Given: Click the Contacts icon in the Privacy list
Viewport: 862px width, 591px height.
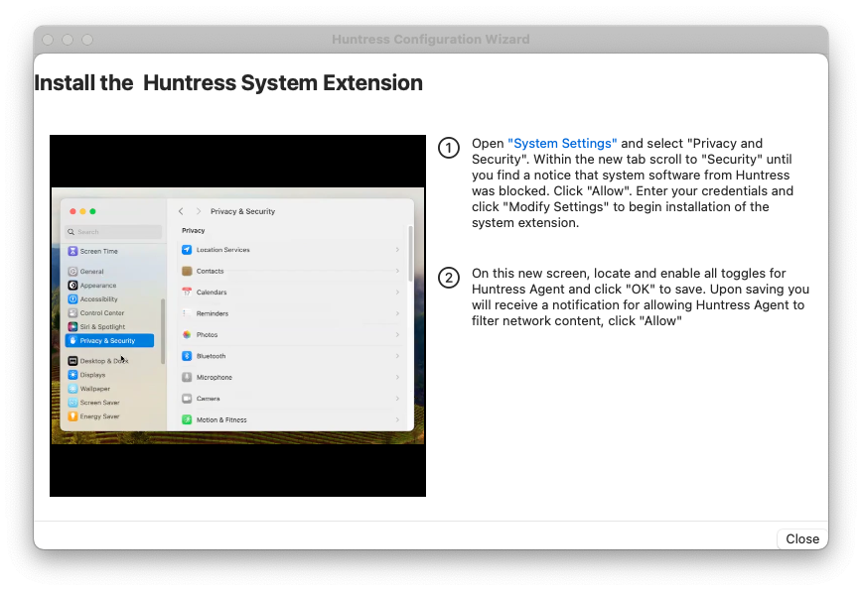Looking at the screenshot, I should coord(187,271).
